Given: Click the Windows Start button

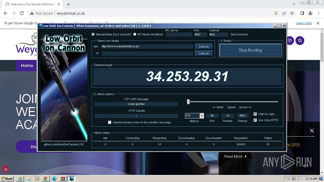Looking at the screenshot, I should click(7, 179).
